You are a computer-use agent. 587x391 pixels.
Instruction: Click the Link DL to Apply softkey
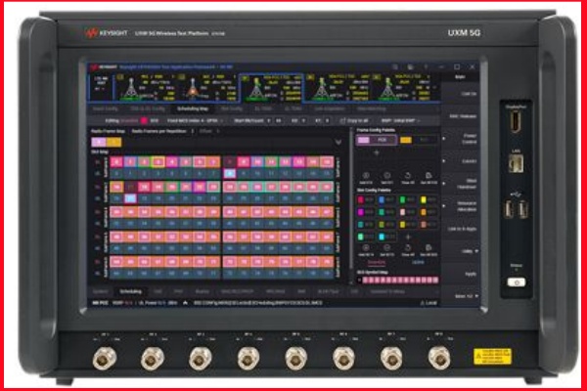click(461, 229)
